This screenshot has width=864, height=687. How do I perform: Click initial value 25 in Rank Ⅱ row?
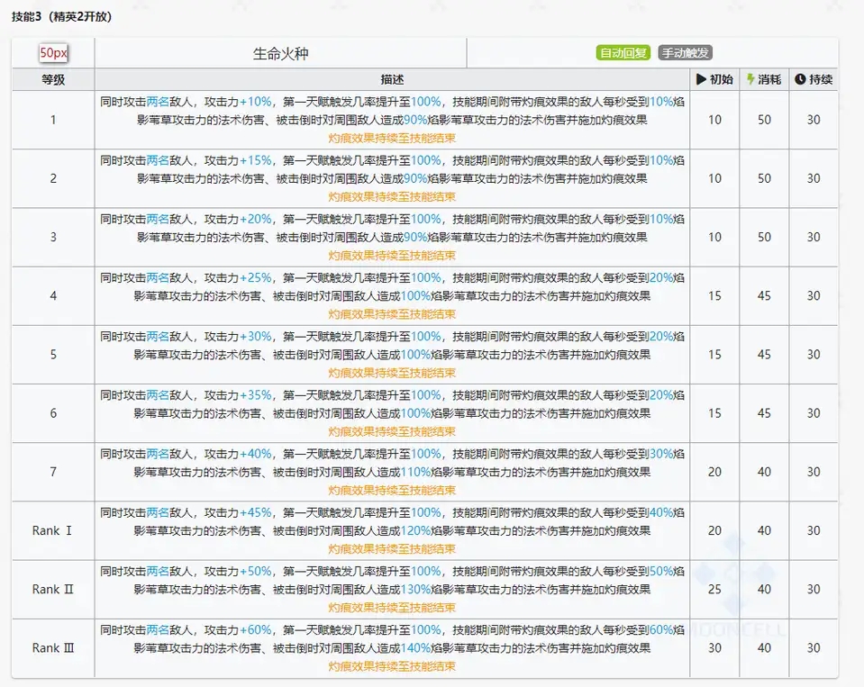tap(714, 590)
